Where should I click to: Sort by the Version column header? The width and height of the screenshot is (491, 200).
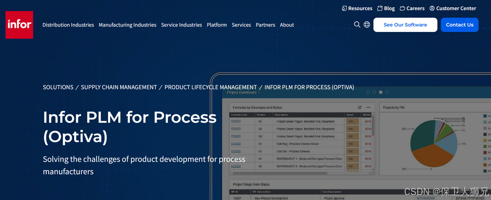[264, 115]
